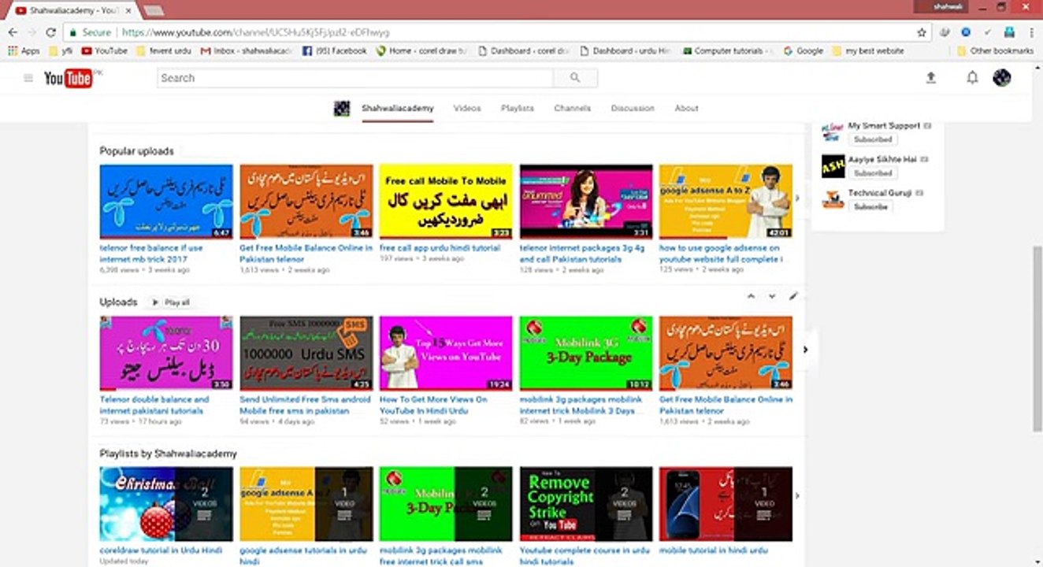Open the YouTube guide hamburger menu

tap(28, 78)
